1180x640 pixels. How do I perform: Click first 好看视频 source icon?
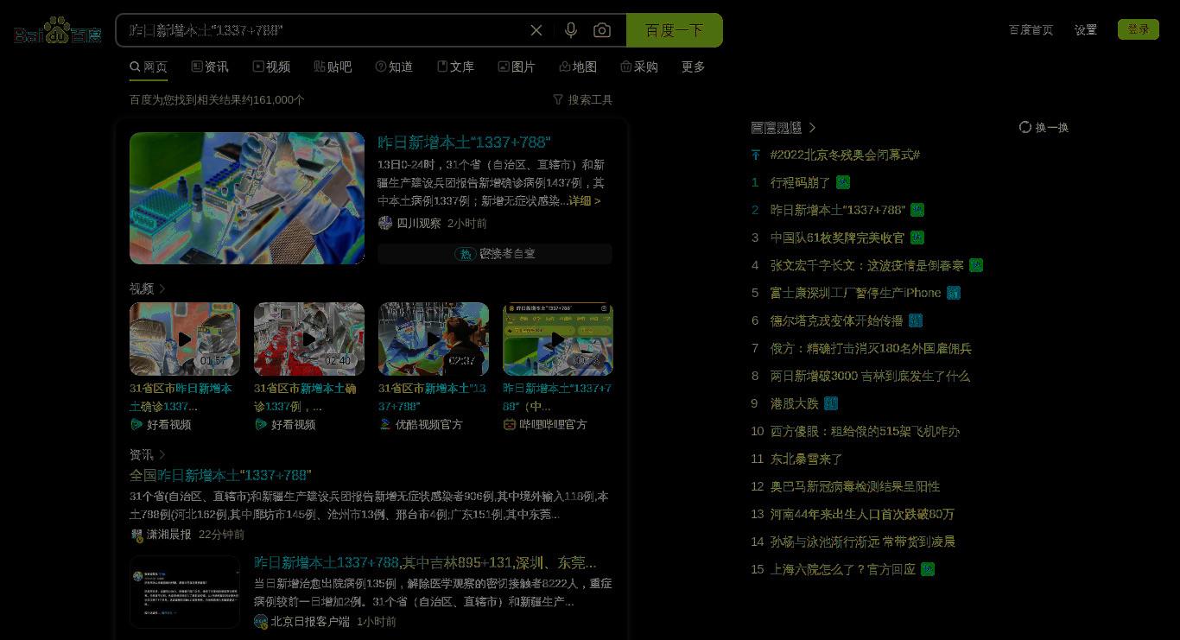136,424
